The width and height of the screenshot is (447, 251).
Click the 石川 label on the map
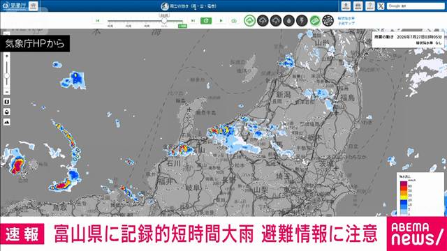(x=174, y=163)
